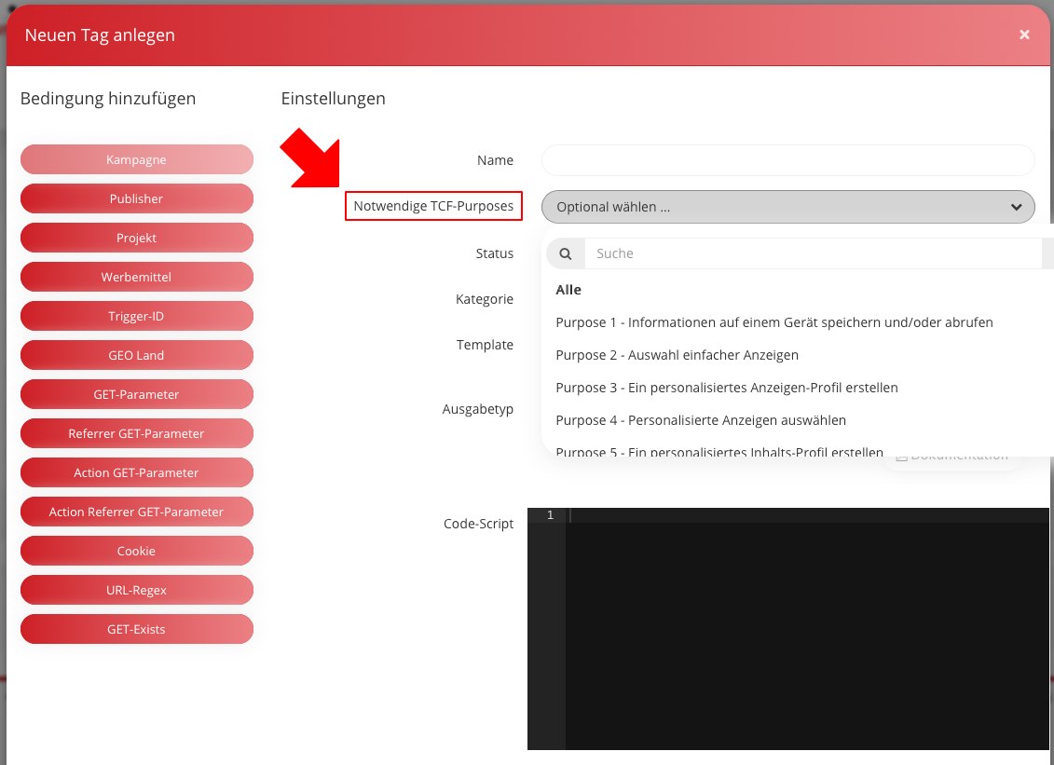Add the URL-Regex condition
Image resolution: width=1054 pixels, height=765 pixels.
pyautogui.click(x=136, y=590)
